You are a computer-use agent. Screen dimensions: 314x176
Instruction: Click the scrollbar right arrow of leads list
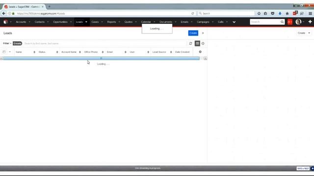(x=205, y=58)
